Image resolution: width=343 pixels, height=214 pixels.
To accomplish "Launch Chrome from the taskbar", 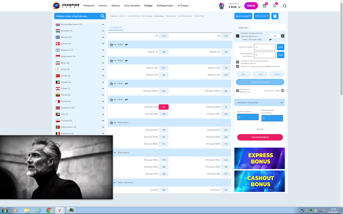I will click(x=49, y=211).
